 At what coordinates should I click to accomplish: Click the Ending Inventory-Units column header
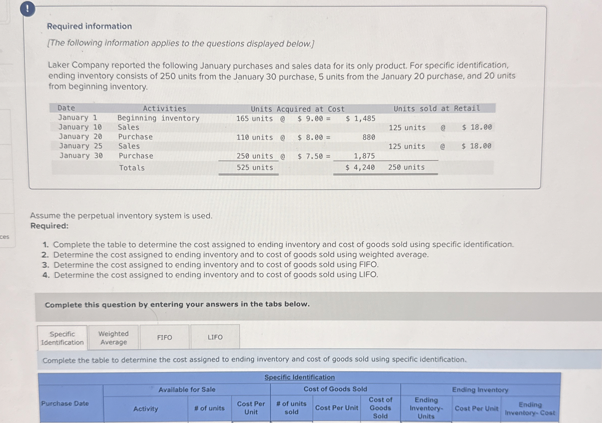click(x=426, y=408)
